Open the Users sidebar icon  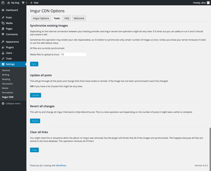pyautogui.click(x=3, y=53)
